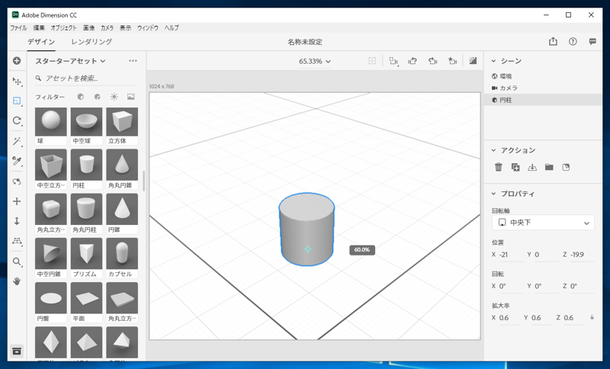The image size is (610, 369).
Task: Select the Horizon tool
Action: tap(17, 241)
